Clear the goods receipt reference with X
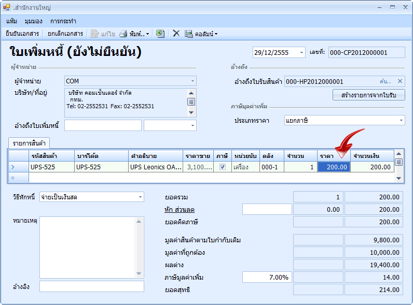Screen dimensions: 413x305 (x=400, y=81)
